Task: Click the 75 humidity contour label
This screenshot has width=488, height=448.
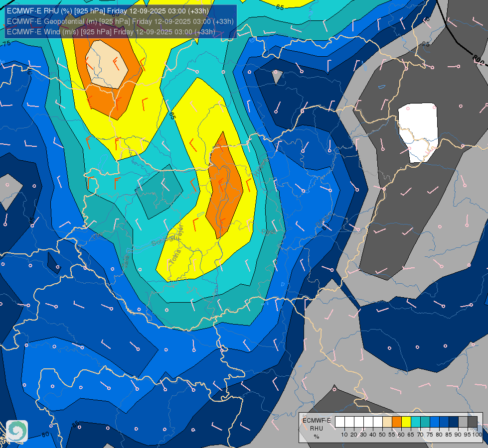Action: tap(6, 43)
